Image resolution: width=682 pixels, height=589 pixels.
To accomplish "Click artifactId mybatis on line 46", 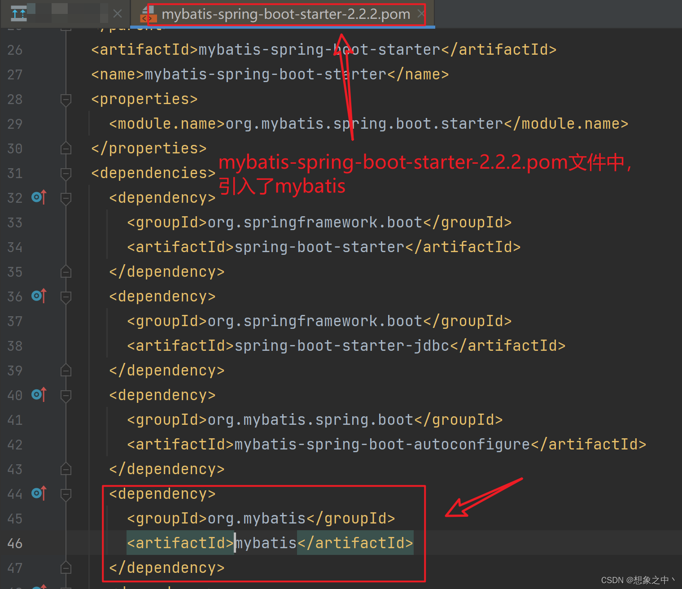I will 270,543.
